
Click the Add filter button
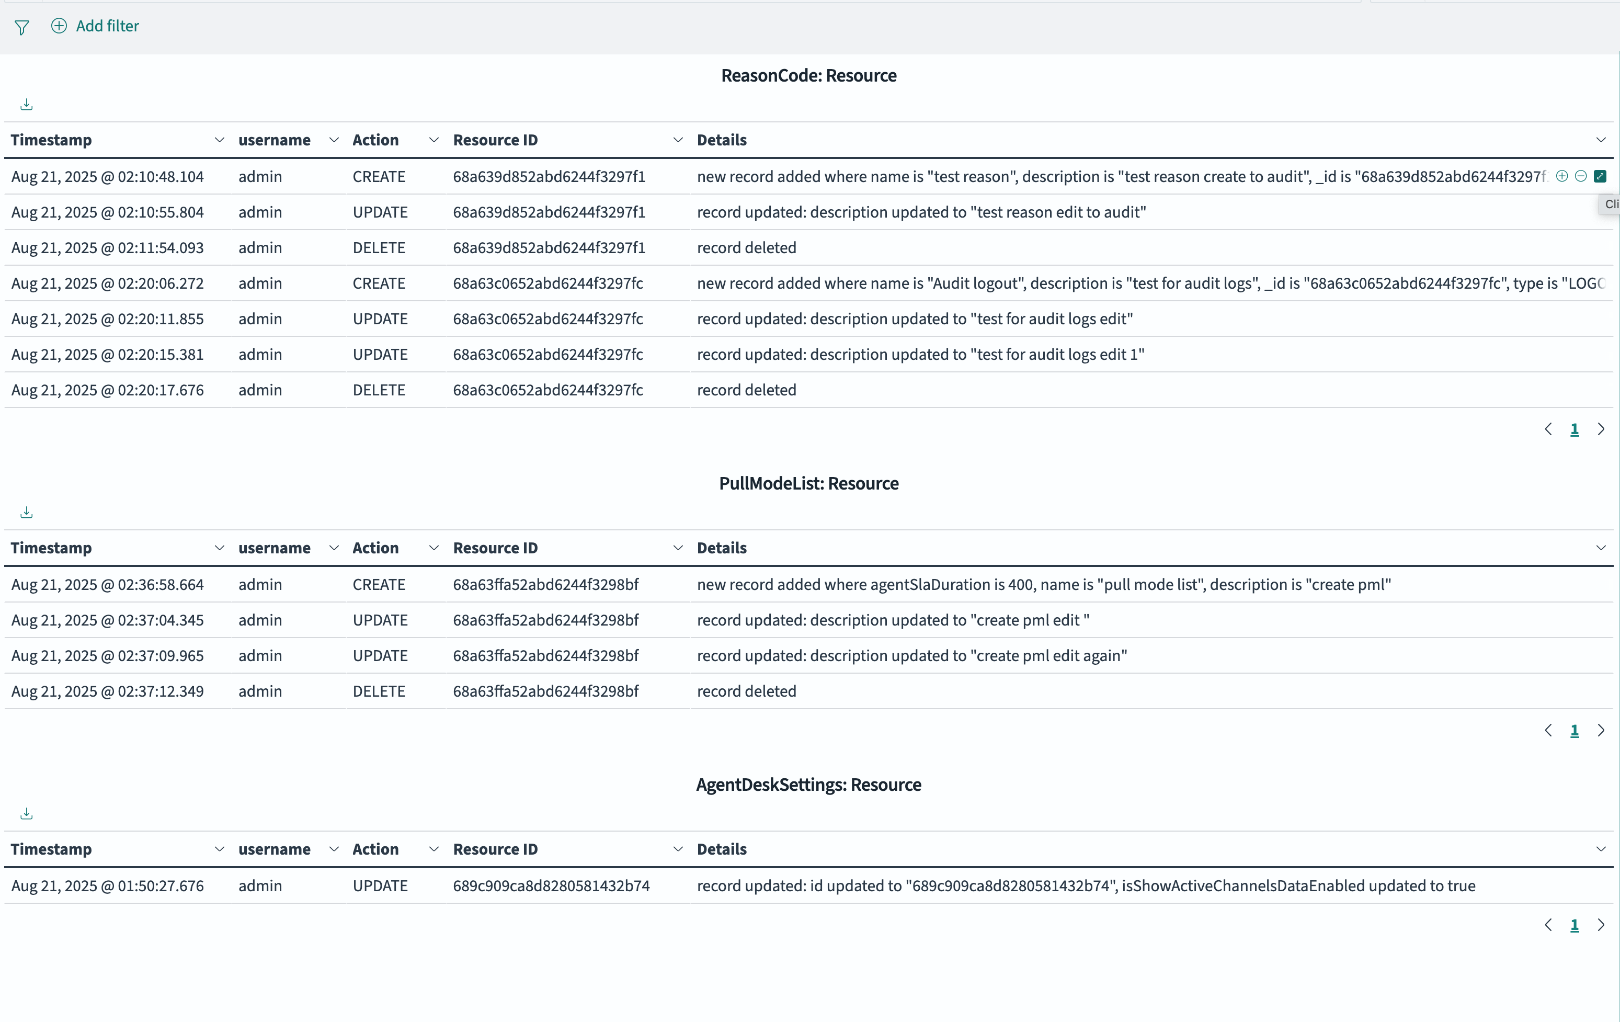[x=96, y=26]
